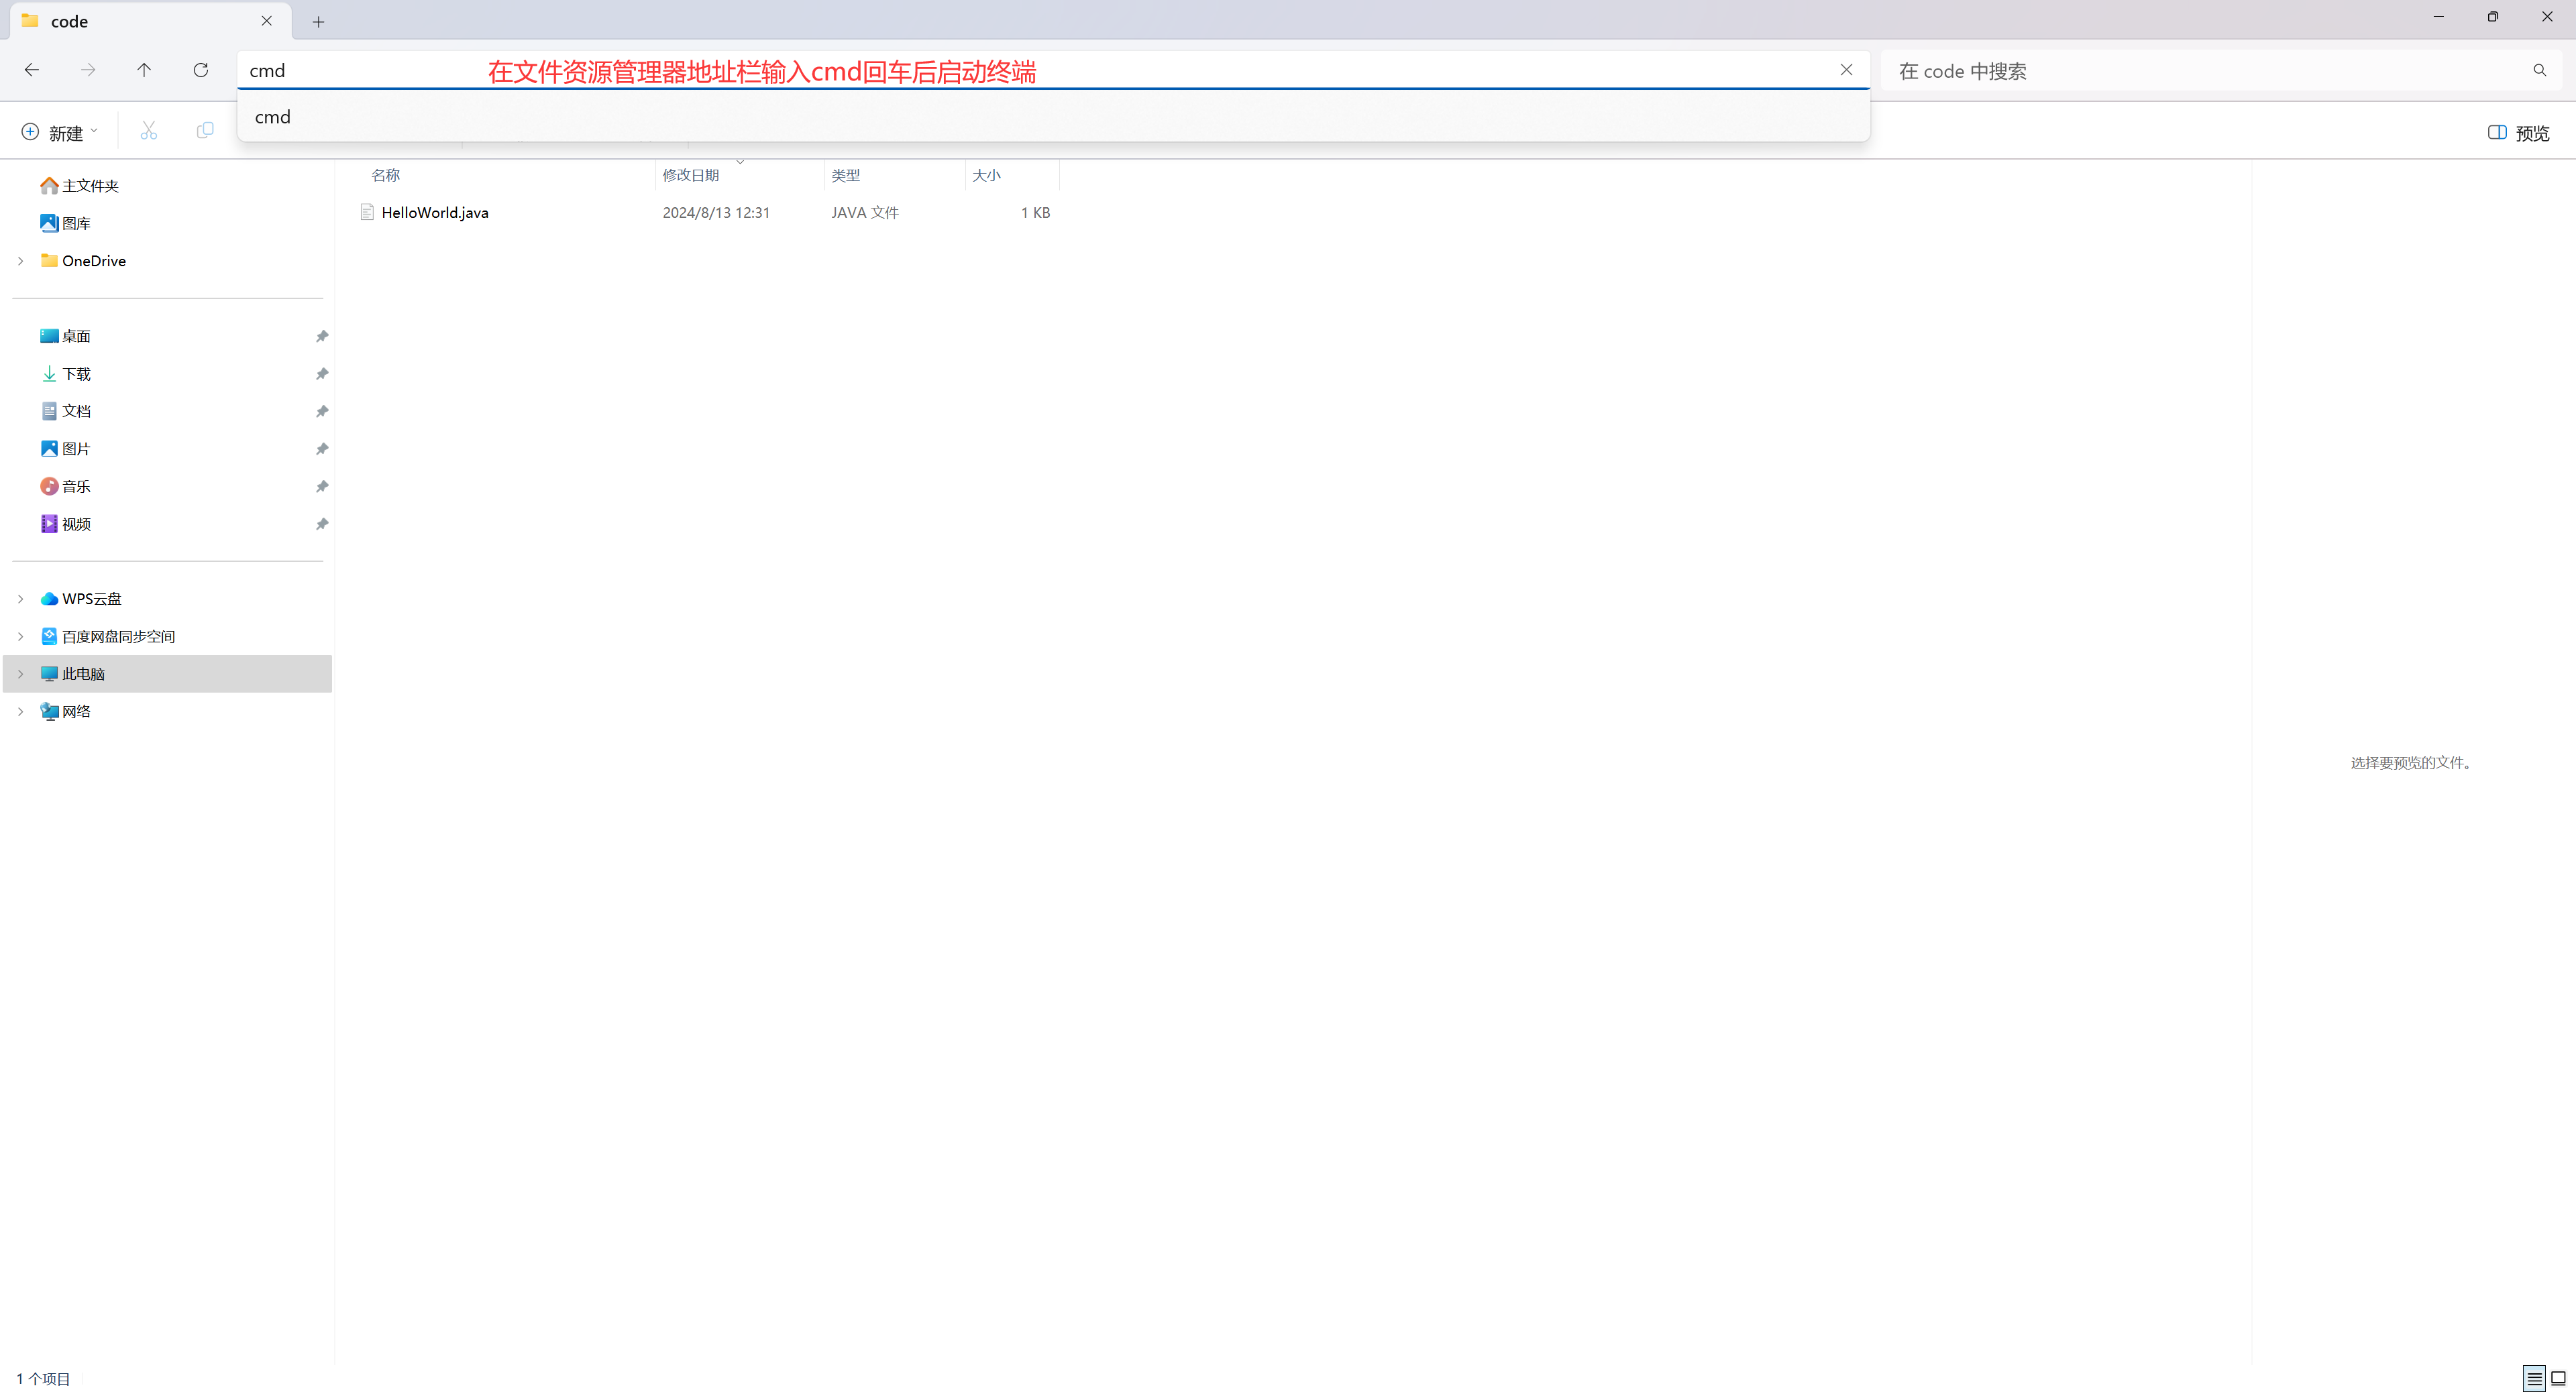The image size is (2576, 1392).
Task: Expand the OneDrive tree node
Action: [x=20, y=261]
